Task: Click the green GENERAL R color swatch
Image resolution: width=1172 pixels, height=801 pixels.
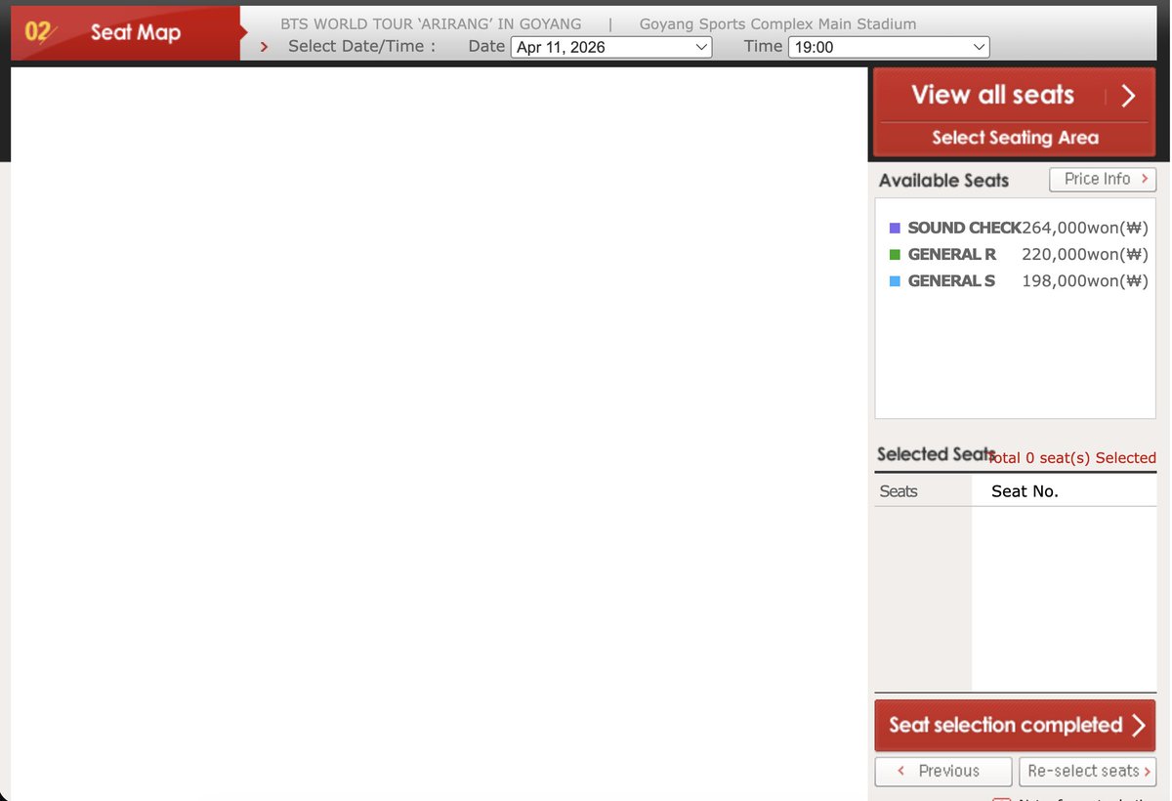Action: click(x=895, y=254)
